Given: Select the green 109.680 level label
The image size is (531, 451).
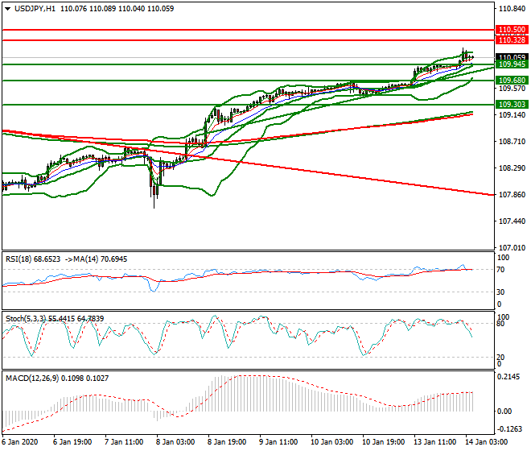Looking at the screenshot, I should (x=512, y=81).
